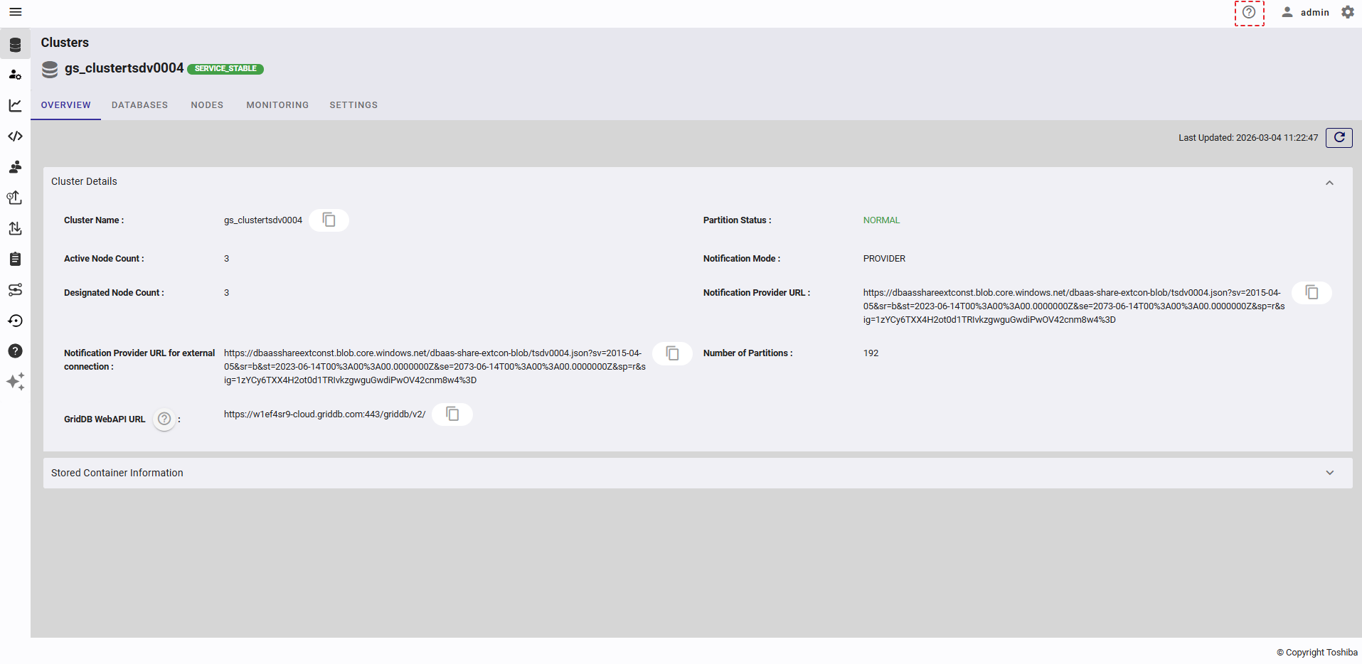The image size is (1362, 664).
Task: Collapse the Cluster Details panel
Action: (1329, 183)
